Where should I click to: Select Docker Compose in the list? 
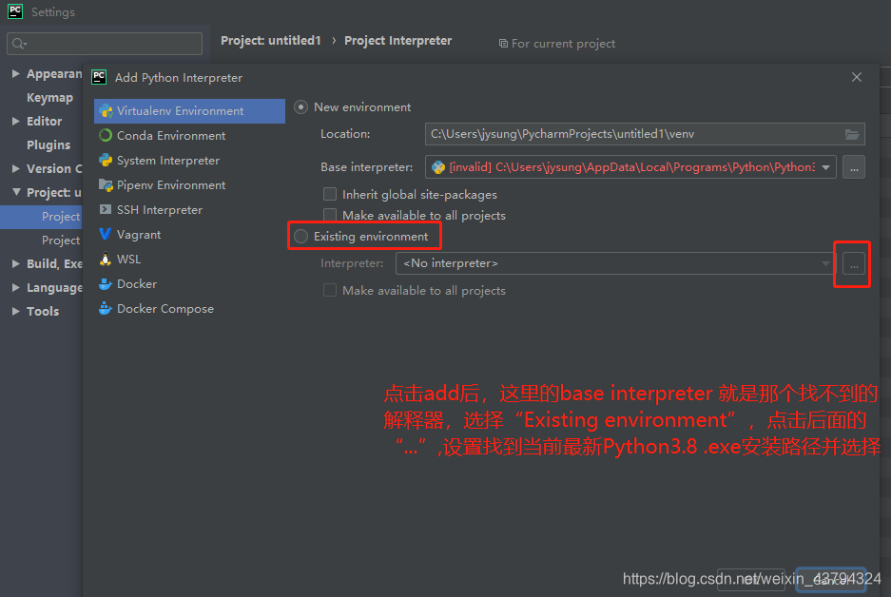tap(189, 308)
